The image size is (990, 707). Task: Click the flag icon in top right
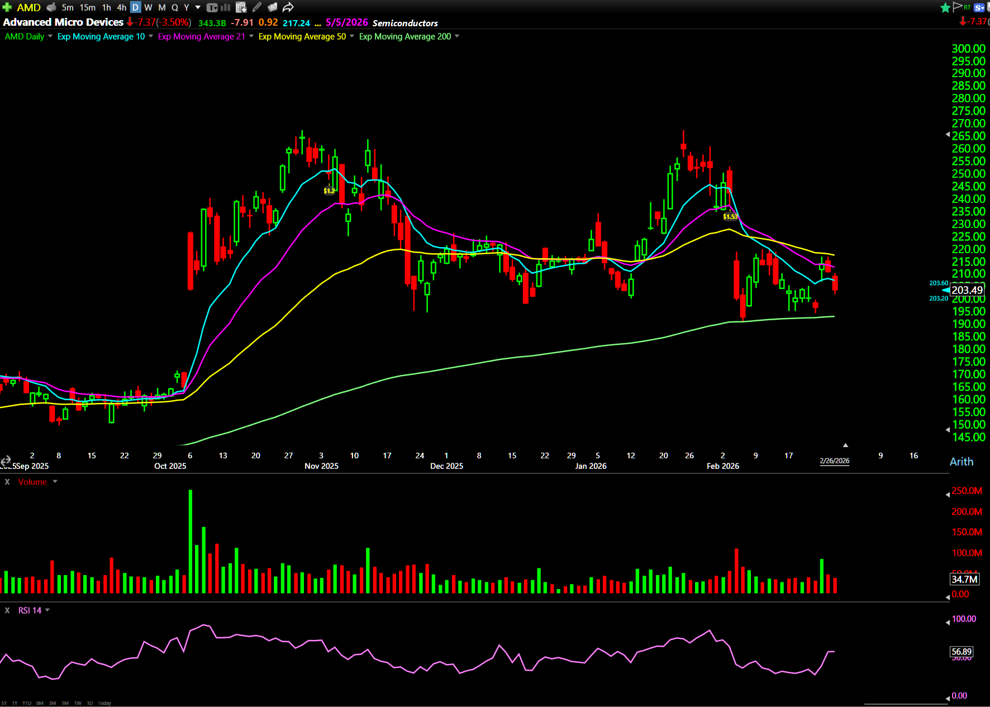958,7
